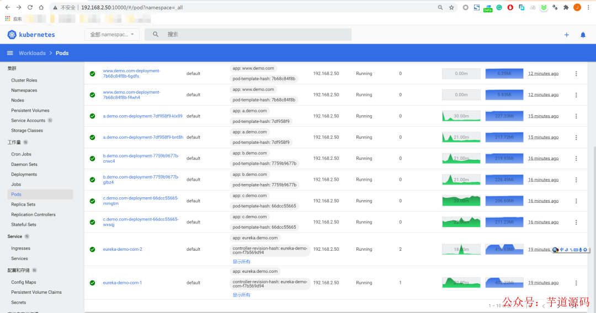Screen dimensions: 596x313
Task: Open Secrets in sidebar
Action: click(19, 303)
